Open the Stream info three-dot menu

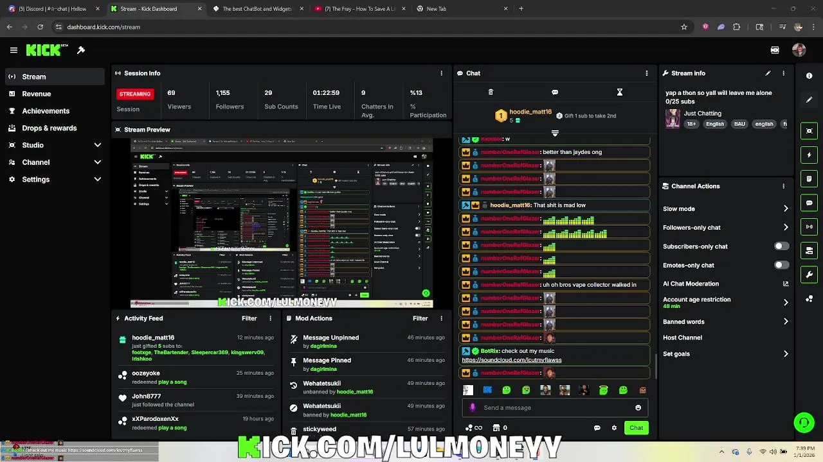783,73
